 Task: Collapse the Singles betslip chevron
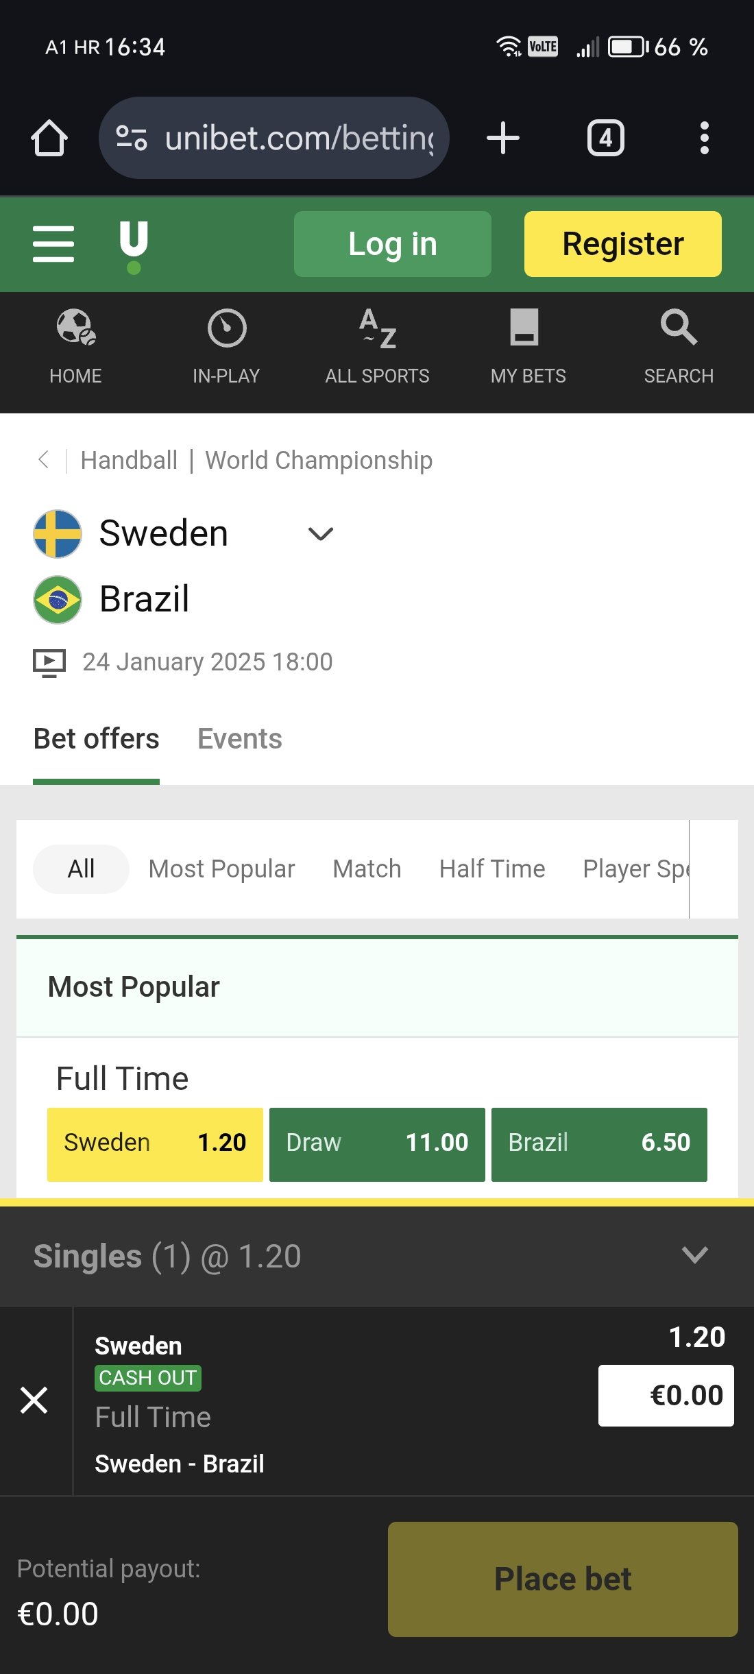coord(694,1255)
